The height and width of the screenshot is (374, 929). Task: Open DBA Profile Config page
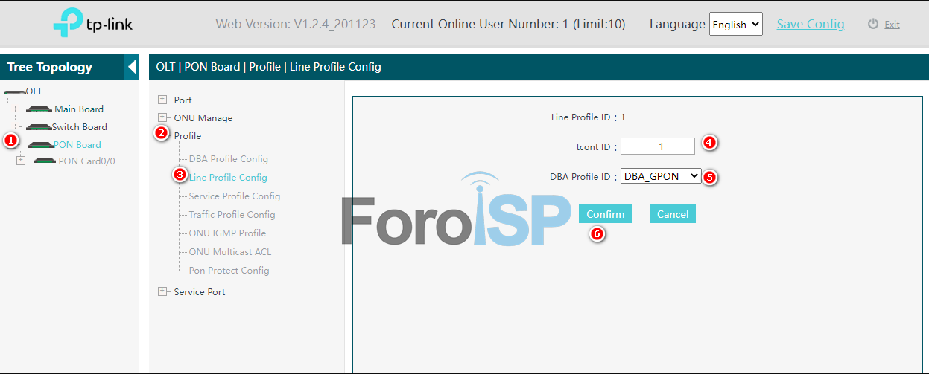coord(228,159)
